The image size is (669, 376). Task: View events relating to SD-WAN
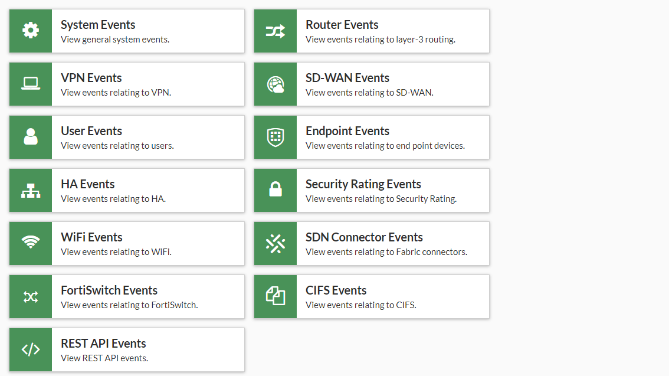372,84
